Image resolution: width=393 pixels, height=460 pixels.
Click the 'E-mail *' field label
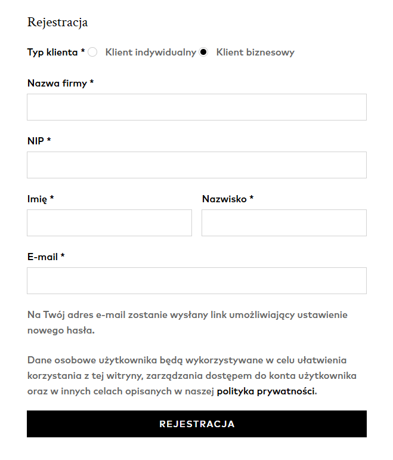pos(46,257)
